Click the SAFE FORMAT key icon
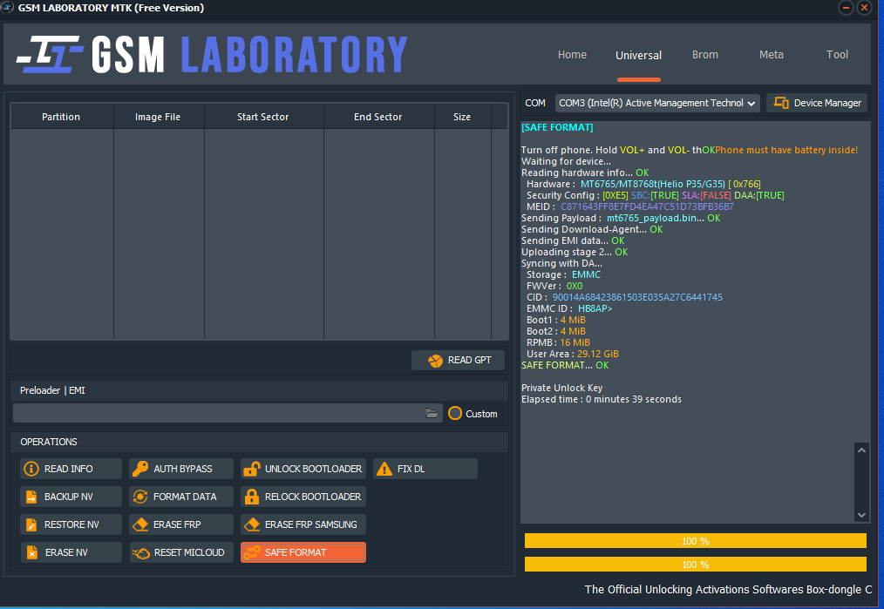 click(251, 552)
